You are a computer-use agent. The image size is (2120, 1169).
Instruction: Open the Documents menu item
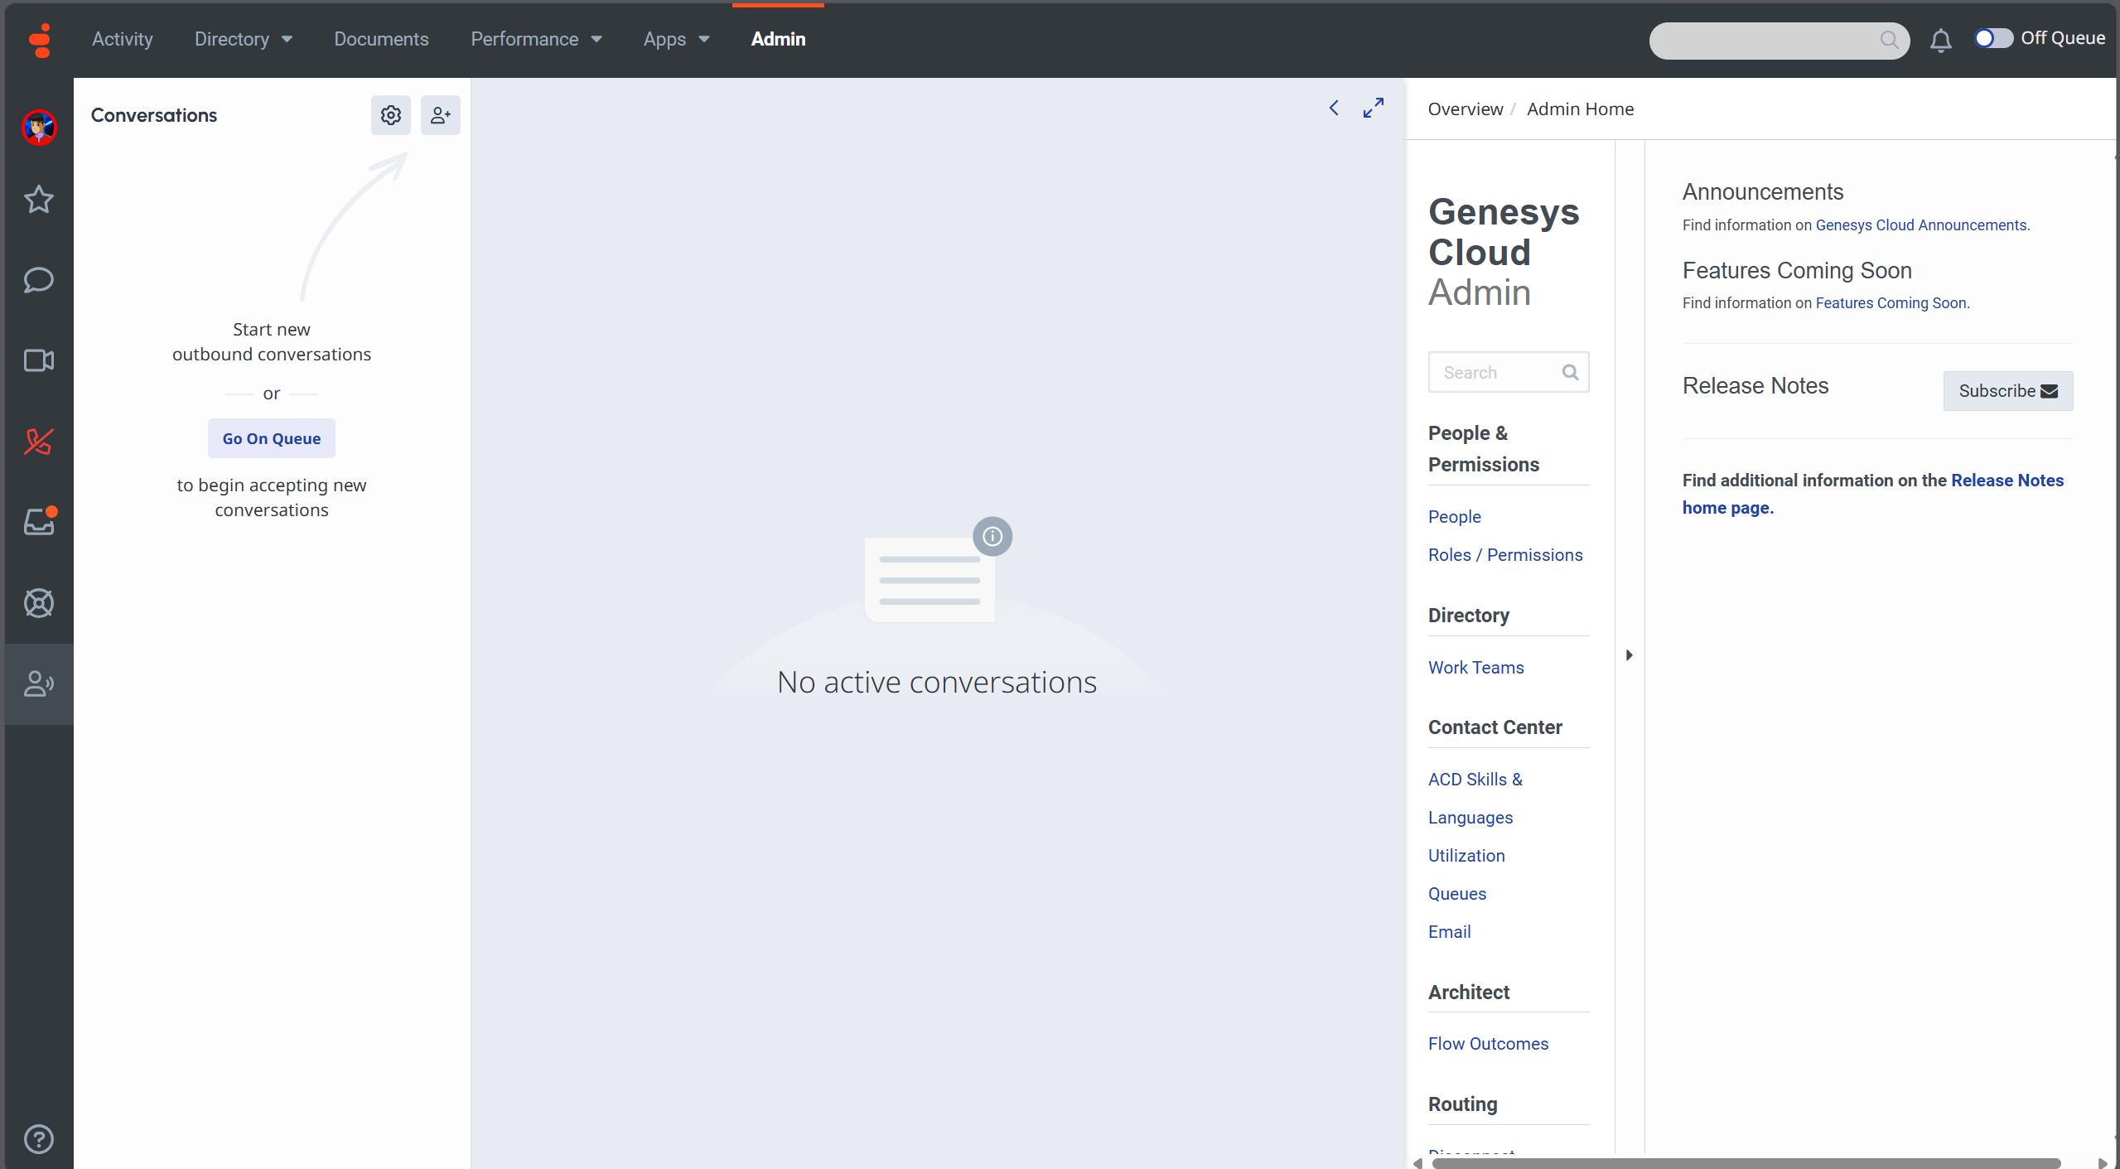(x=381, y=39)
